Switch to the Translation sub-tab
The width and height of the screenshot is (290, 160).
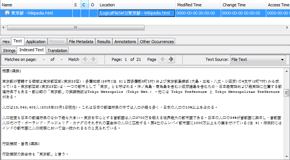(x=57, y=50)
